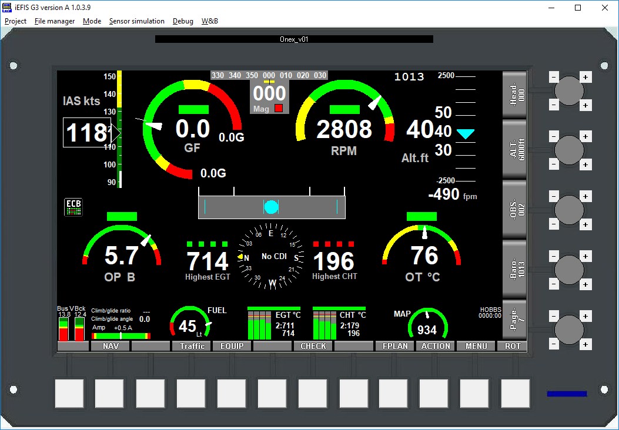Click the compass rose labeled No CDI
This screenshot has width=619, height=430.
point(271,257)
